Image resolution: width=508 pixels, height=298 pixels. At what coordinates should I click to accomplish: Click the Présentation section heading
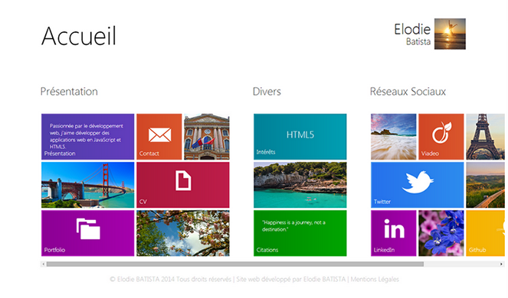(69, 92)
